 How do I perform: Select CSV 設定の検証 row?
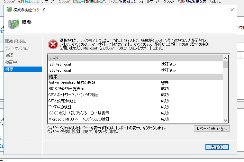135,101
